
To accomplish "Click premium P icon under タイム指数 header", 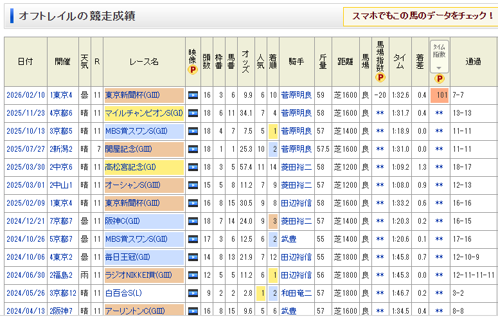I will tap(439, 78).
